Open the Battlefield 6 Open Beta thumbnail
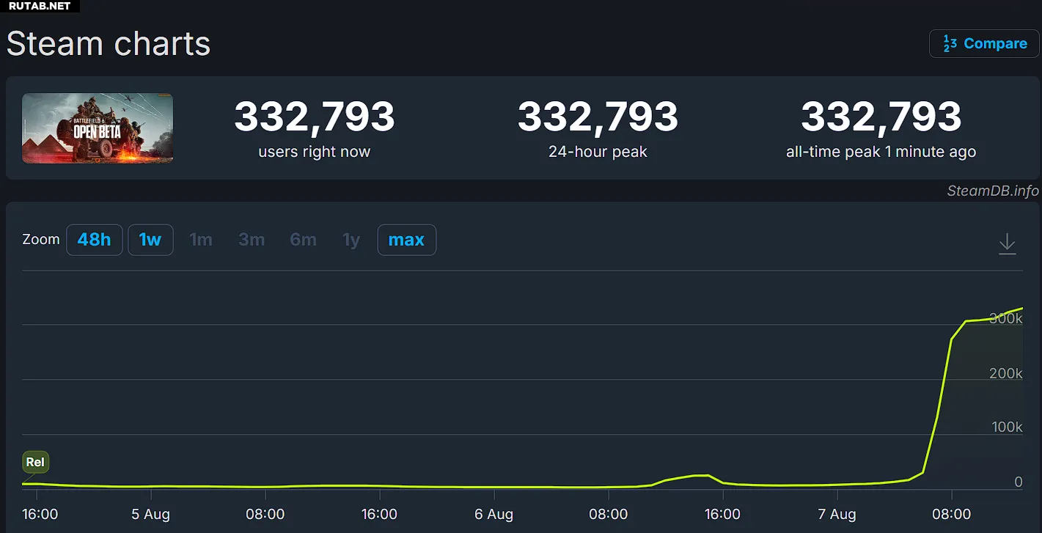 click(x=98, y=128)
